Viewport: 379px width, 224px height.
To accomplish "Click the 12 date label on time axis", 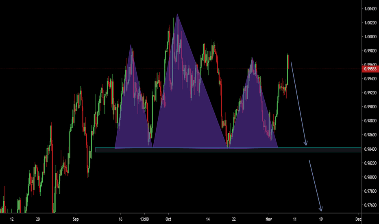I will [12, 219].
